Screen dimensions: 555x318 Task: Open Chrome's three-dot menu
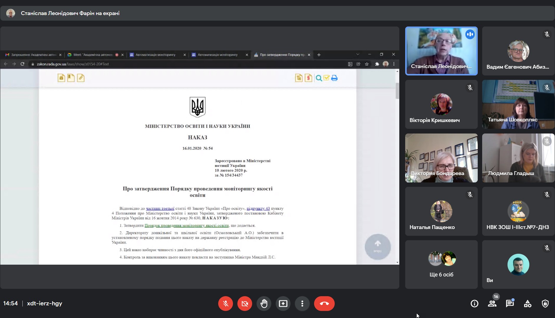click(394, 64)
